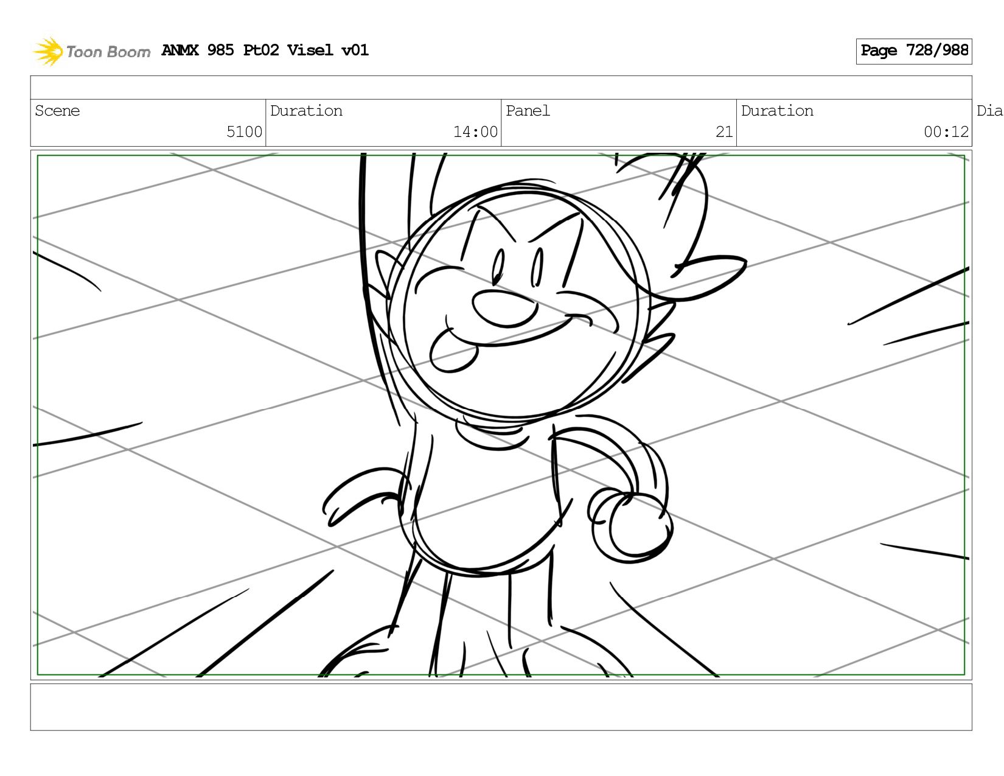This screenshot has height=776, width=1004.
Task: Select scene number '5100'
Action: 244,132
